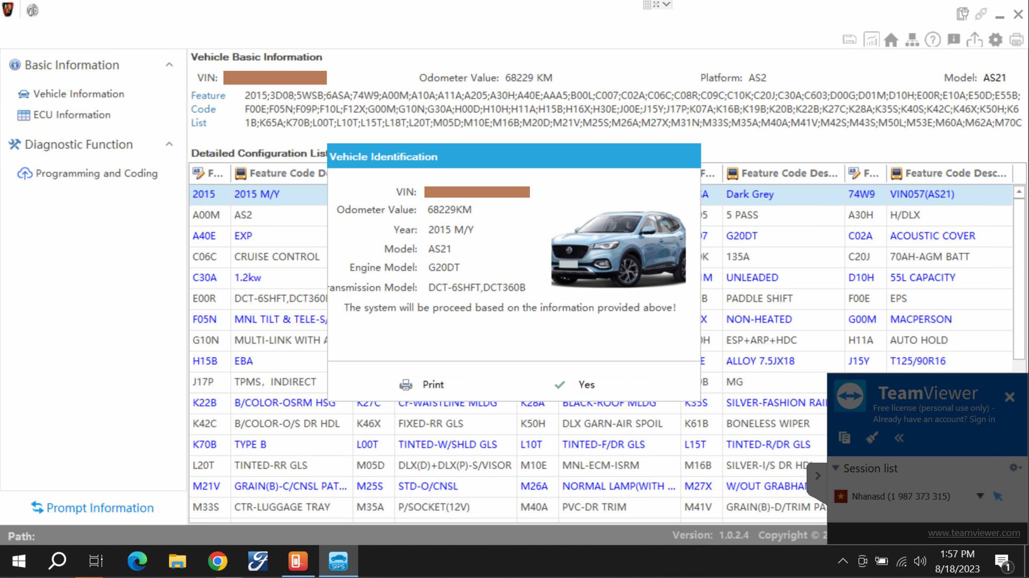
Task: Click the first Feature Code Description column header
Action: pyautogui.click(x=280, y=173)
